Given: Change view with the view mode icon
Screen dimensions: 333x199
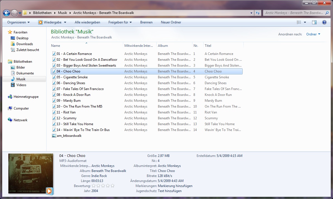Looking at the screenshot, I should tap(299, 22).
